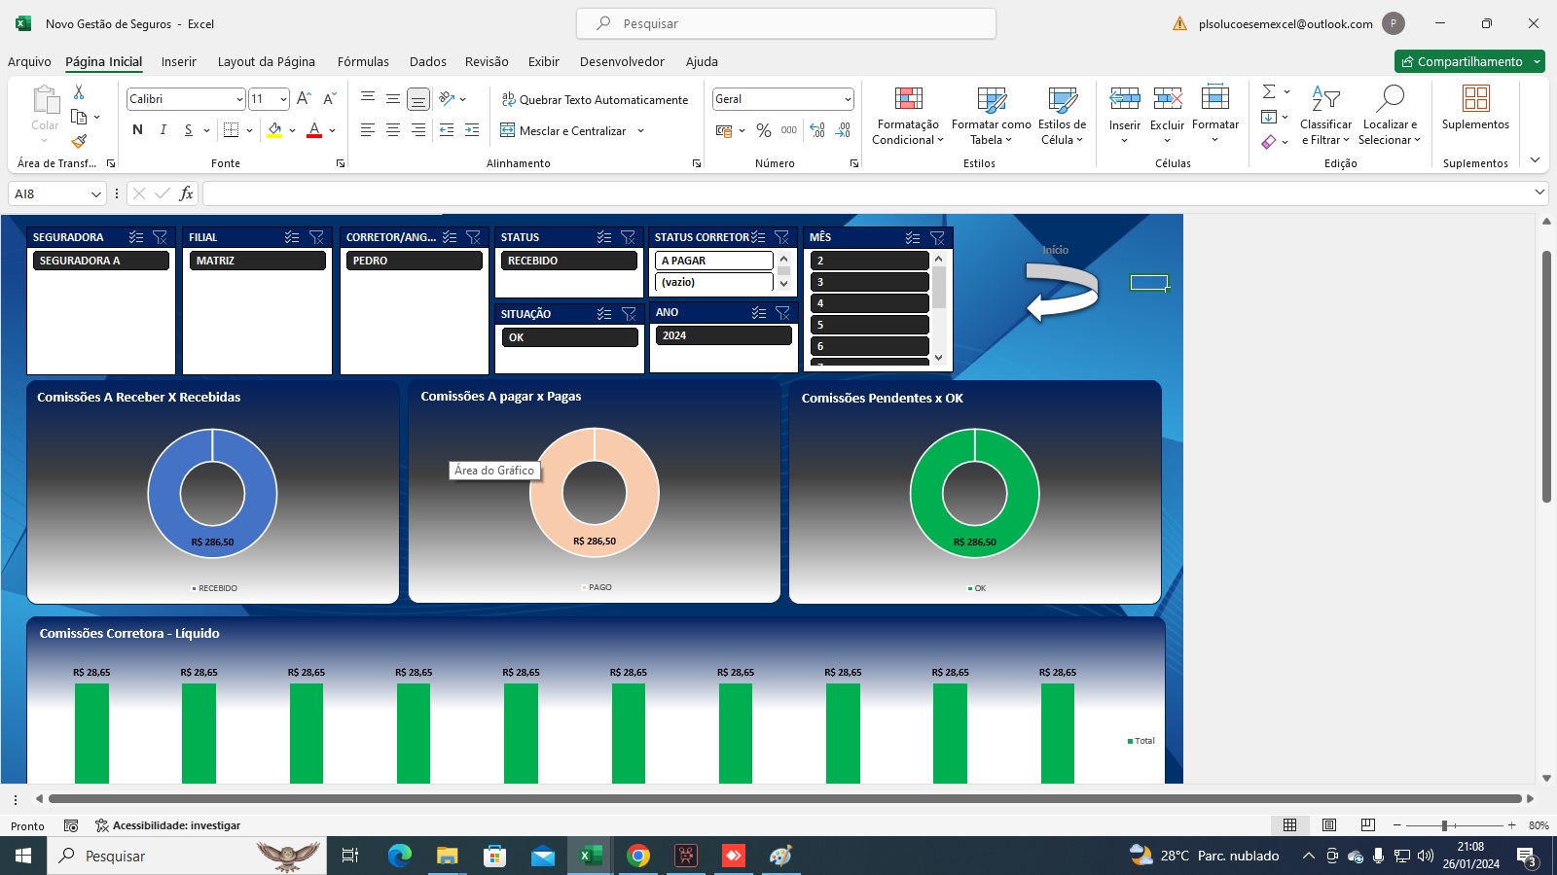
Task: Click the Format Painter brush icon
Action: click(x=79, y=141)
